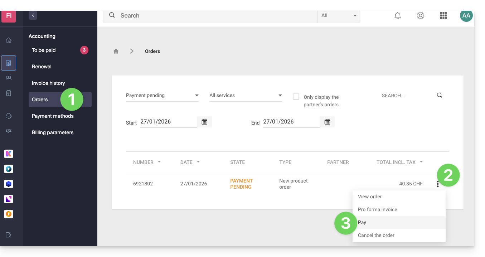485x257 pixels.
Task: Open the End date calendar picker
Action: click(x=327, y=122)
